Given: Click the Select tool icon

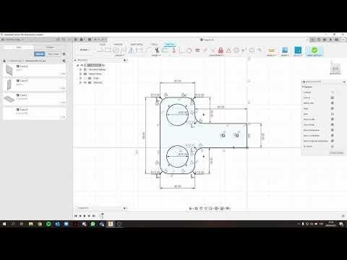Looking at the screenshot, I should point(298,50).
